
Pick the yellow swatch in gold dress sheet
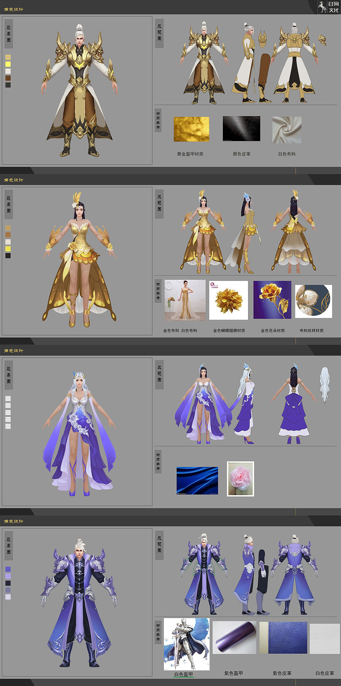pos(8,249)
